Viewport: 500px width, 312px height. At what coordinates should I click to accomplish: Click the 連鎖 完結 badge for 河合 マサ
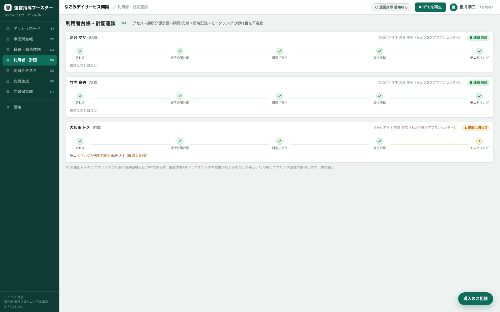(478, 38)
